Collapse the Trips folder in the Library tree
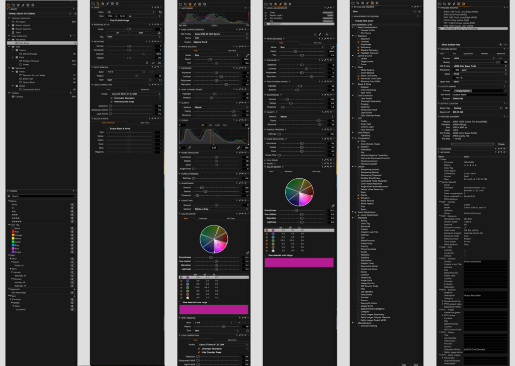This screenshot has width=515, height=366. (x=9, y=47)
